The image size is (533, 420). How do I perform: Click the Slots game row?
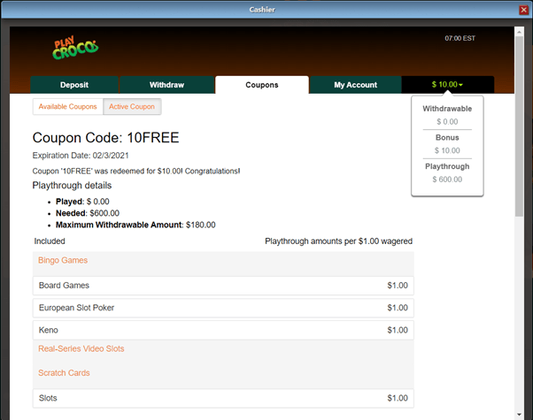(x=223, y=399)
